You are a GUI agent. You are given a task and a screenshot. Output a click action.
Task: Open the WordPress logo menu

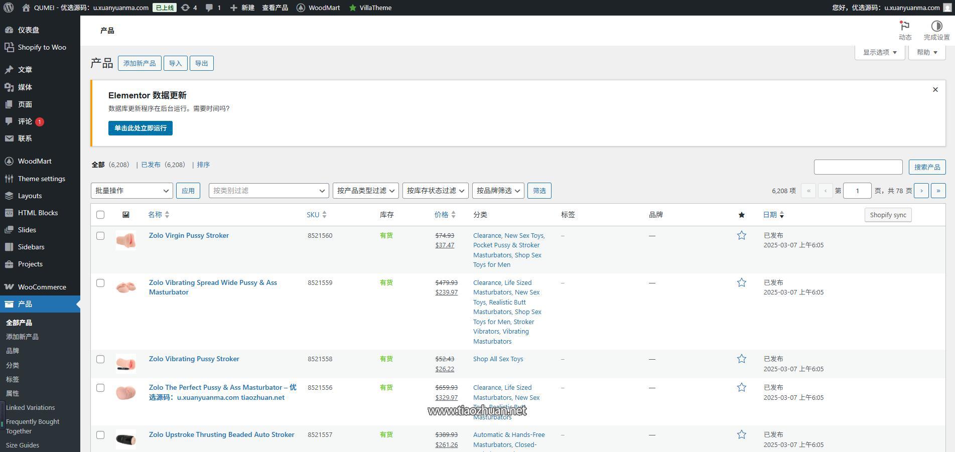point(9,8)
